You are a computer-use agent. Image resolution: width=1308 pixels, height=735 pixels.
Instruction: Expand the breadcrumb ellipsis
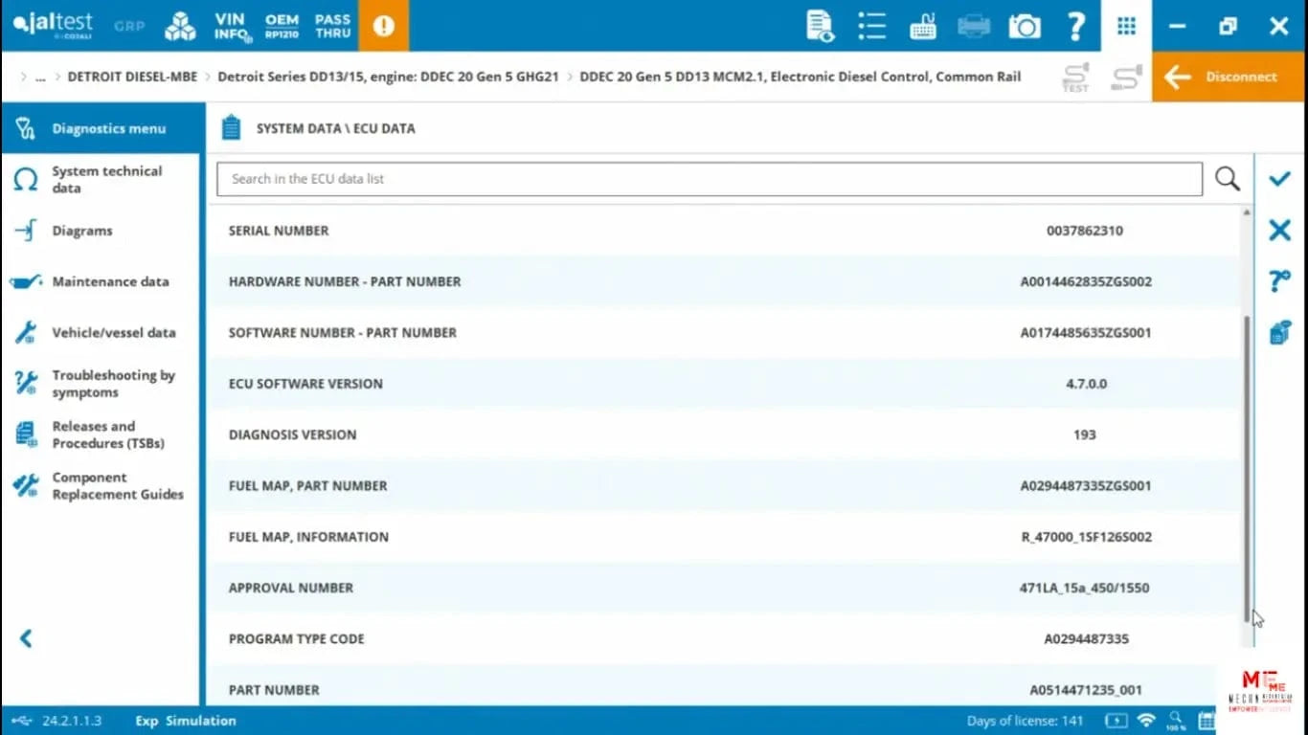point(40,77)
